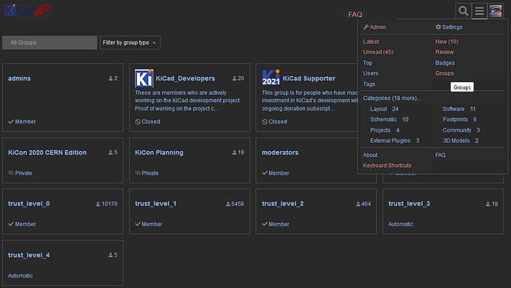This screenshot has height=288, width=511.
Task: Click KiCon Planning member count 19
Action: click(238, 153)
